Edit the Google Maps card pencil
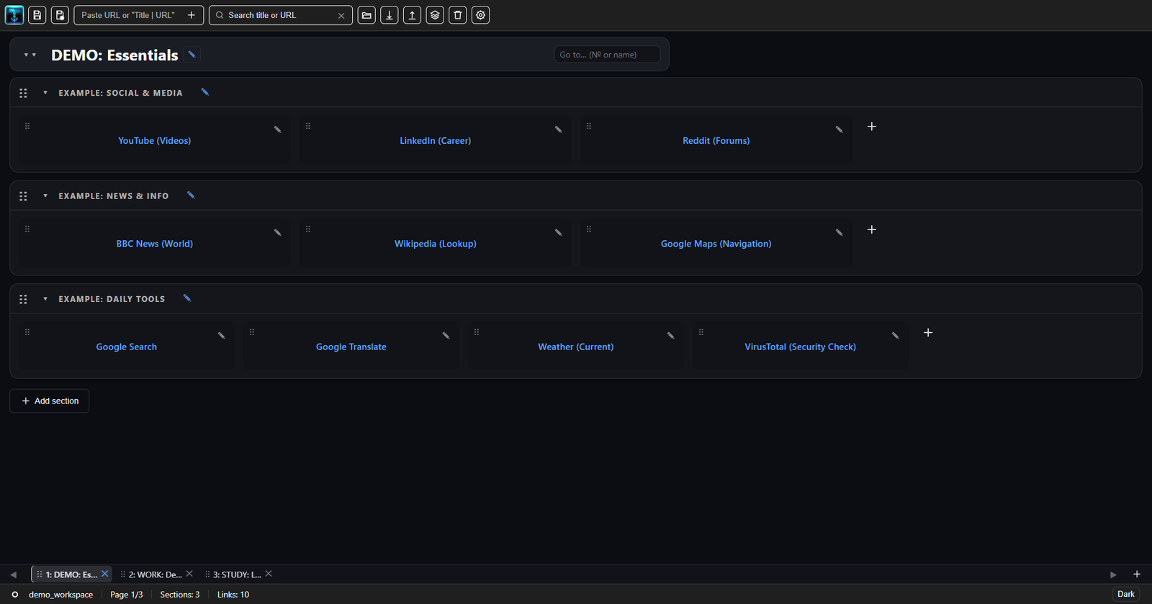 pyautogui.click(x=840, y=232)
